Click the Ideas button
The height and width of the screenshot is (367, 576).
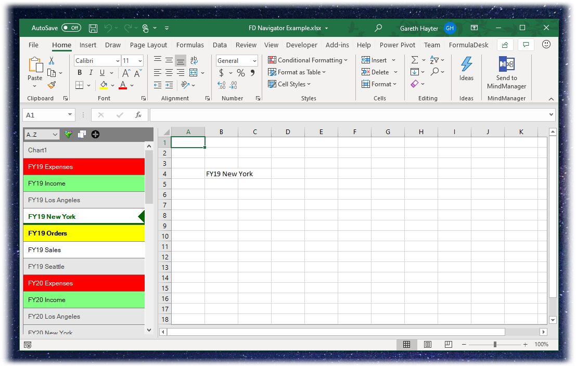466,69
